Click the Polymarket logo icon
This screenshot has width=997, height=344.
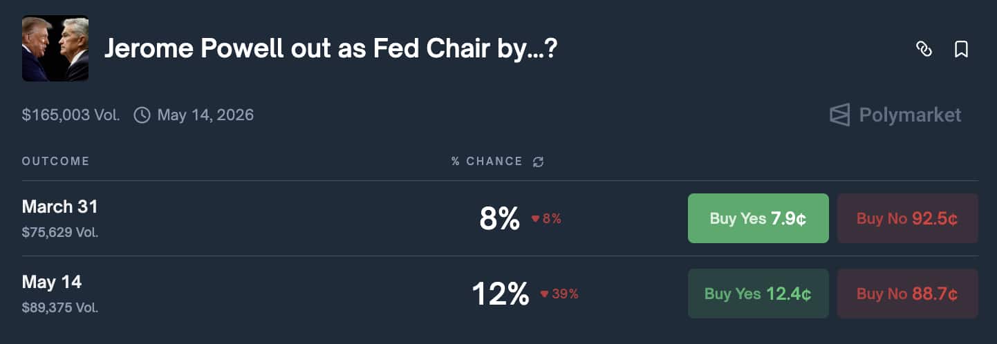(x=839, y=115)
